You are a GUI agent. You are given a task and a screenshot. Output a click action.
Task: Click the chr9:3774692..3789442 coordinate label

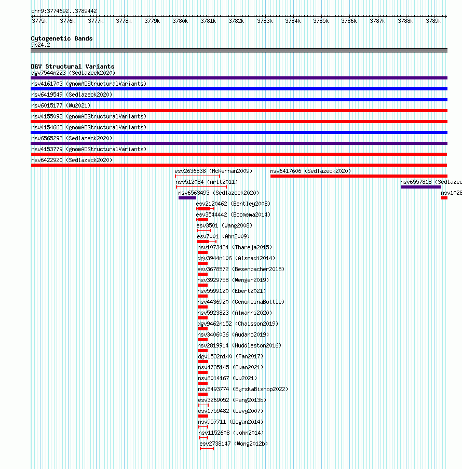click(x=64, y=11)
